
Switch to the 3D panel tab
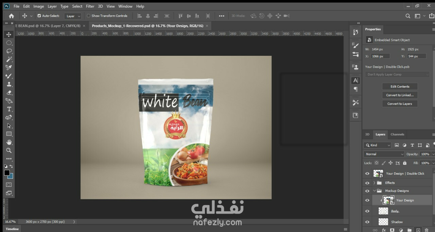click(367, 134)
